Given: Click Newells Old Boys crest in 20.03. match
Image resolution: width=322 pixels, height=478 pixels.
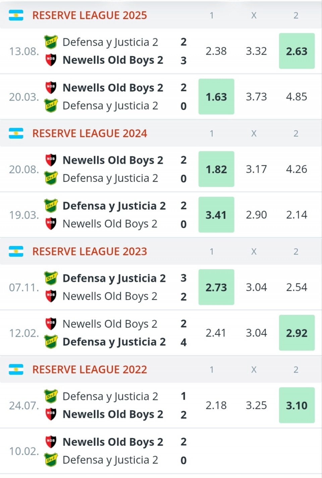Looking at the screenshot, I should 51,88.
